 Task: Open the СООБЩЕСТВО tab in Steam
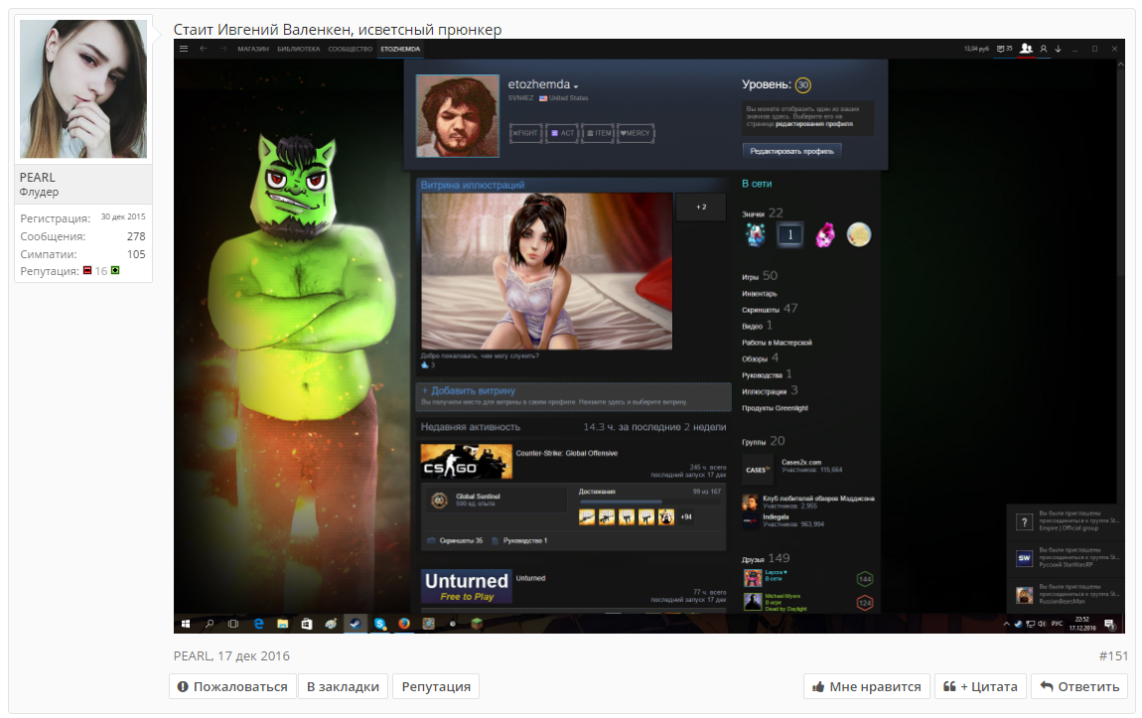pos(351,49)
